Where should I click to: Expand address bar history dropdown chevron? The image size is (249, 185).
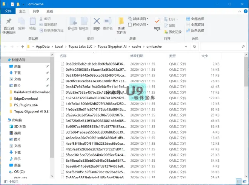click(x=186, y=47)
